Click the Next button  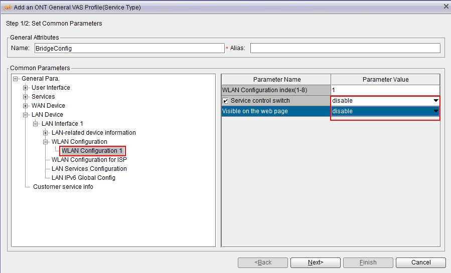(x=315, y=262)
